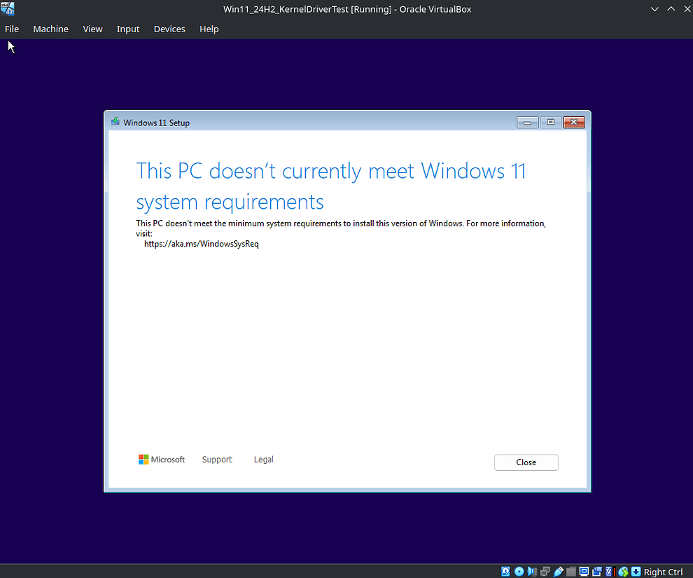Open the hard disk activity status icon
Viewport: 693px width, 578px height.
click(505, 571)
